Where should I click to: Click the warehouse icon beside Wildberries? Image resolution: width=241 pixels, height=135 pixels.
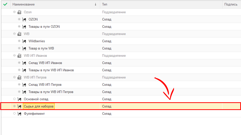click(x=24, y=41)
